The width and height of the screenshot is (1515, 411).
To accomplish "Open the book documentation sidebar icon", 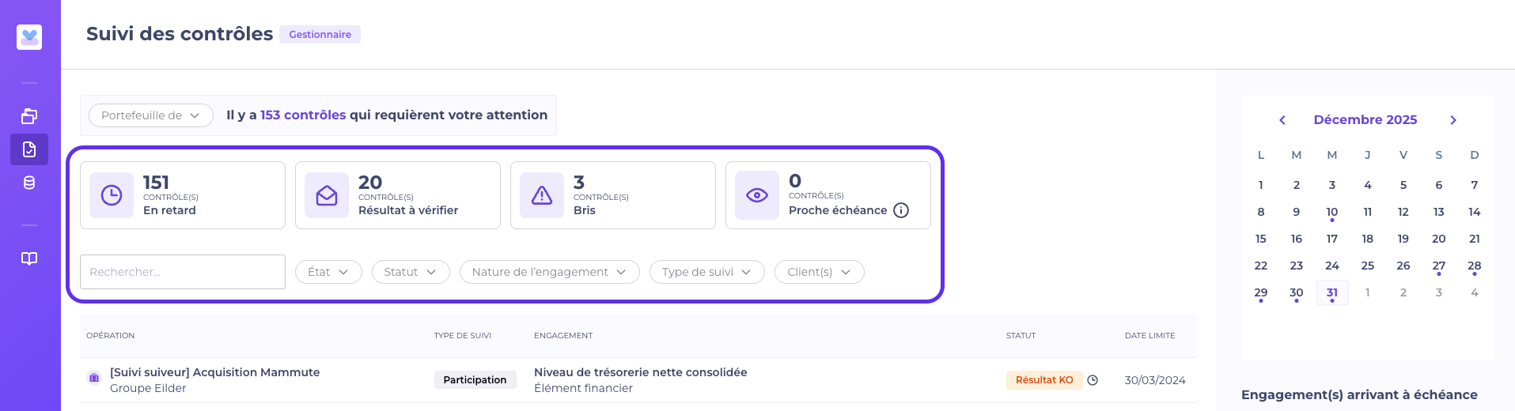I will (29, 258).
